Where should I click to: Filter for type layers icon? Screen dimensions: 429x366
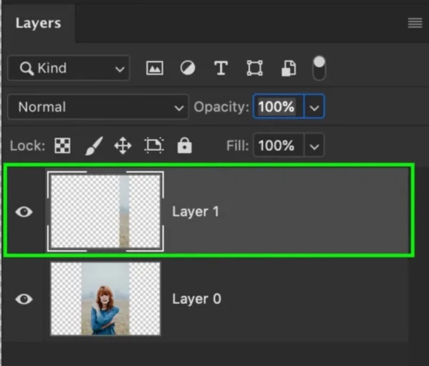click(221, 68)
